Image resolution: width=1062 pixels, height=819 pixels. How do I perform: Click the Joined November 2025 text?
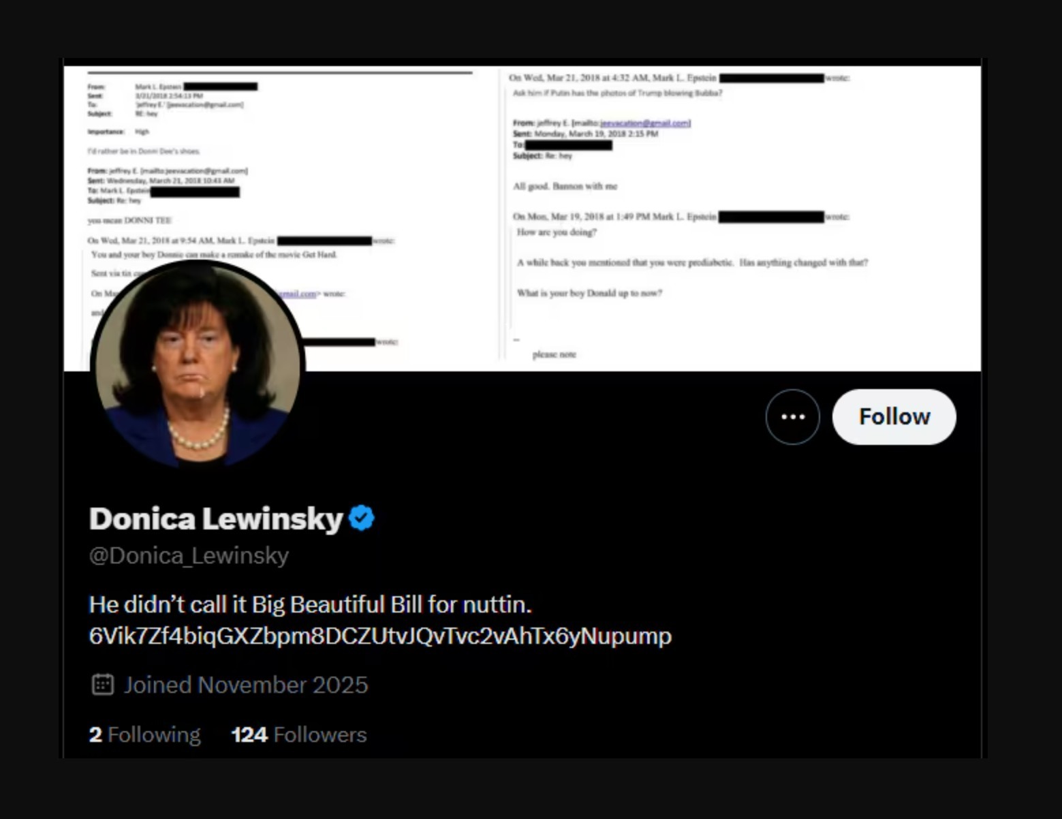[x=245, y=685]
